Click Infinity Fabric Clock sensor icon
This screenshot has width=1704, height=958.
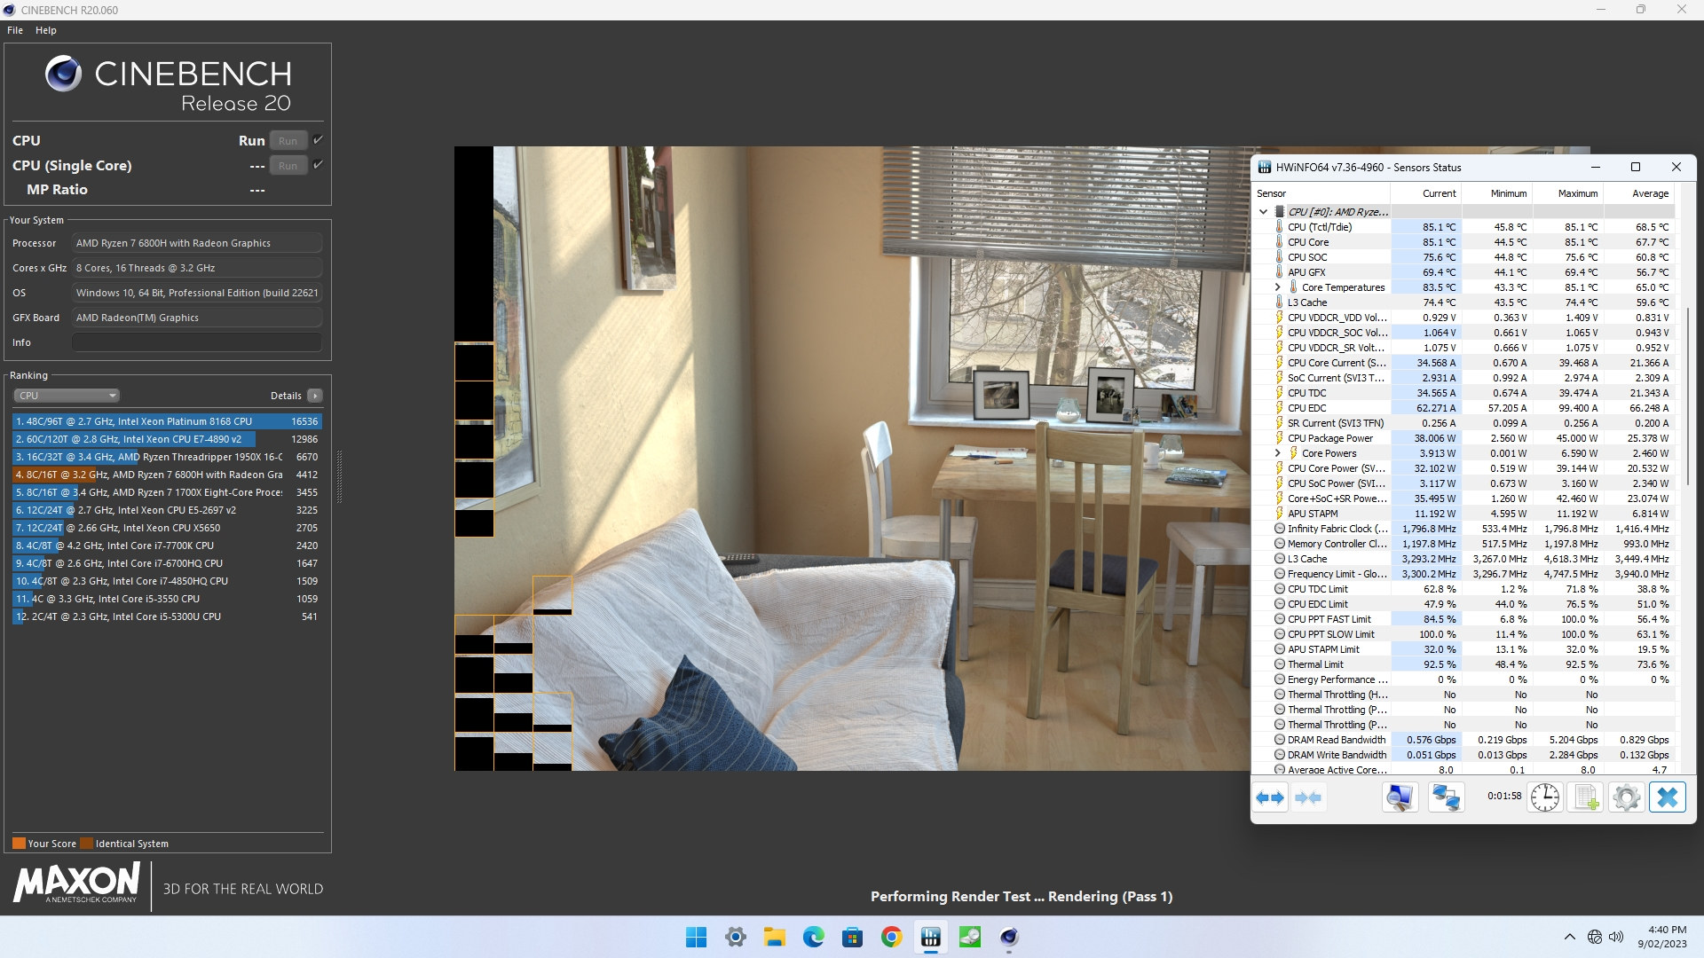pos(1280,529)
